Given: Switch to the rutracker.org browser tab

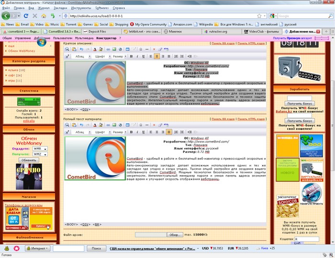Looking at the screenshot, I should pos(217,31).
